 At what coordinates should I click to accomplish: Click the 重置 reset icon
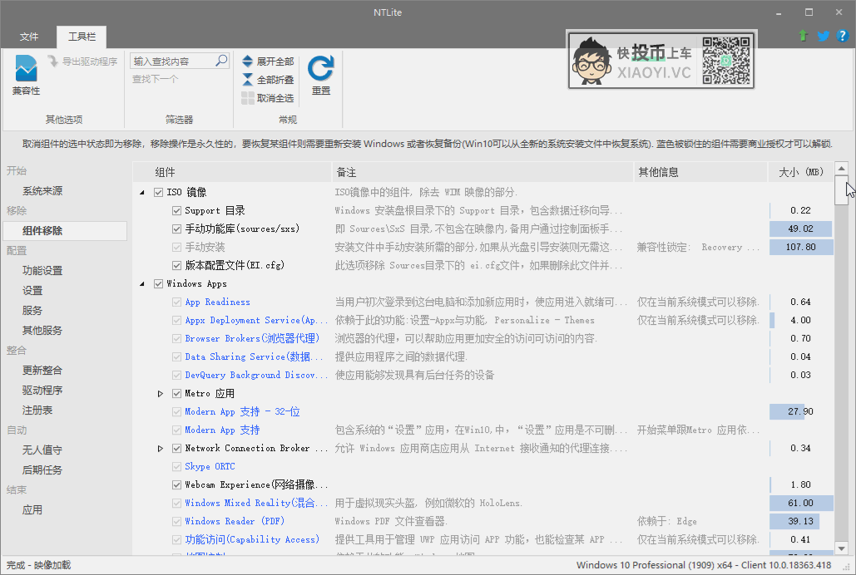320,69
